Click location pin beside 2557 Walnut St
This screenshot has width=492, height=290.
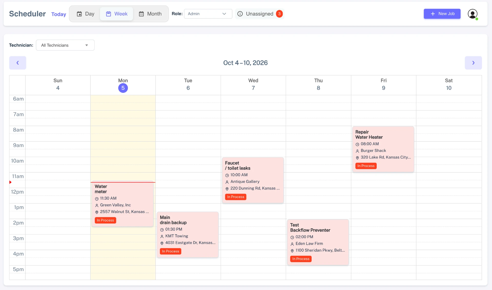[97, 212]
